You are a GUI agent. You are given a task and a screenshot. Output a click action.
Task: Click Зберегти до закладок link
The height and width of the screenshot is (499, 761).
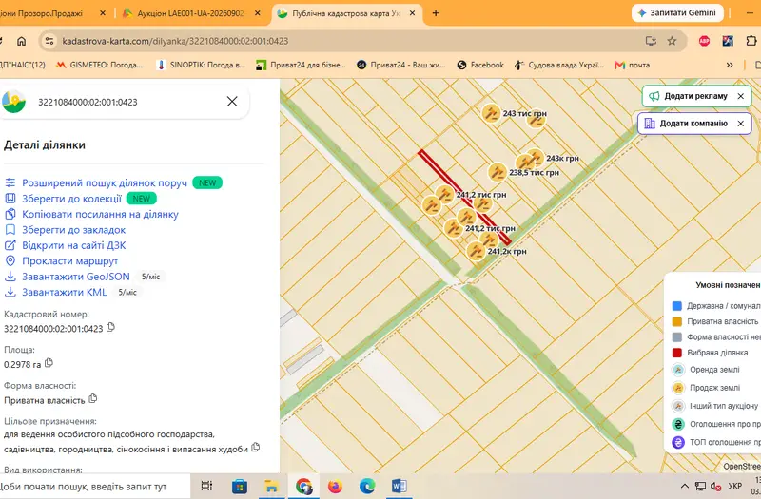(x=73, y=229)
